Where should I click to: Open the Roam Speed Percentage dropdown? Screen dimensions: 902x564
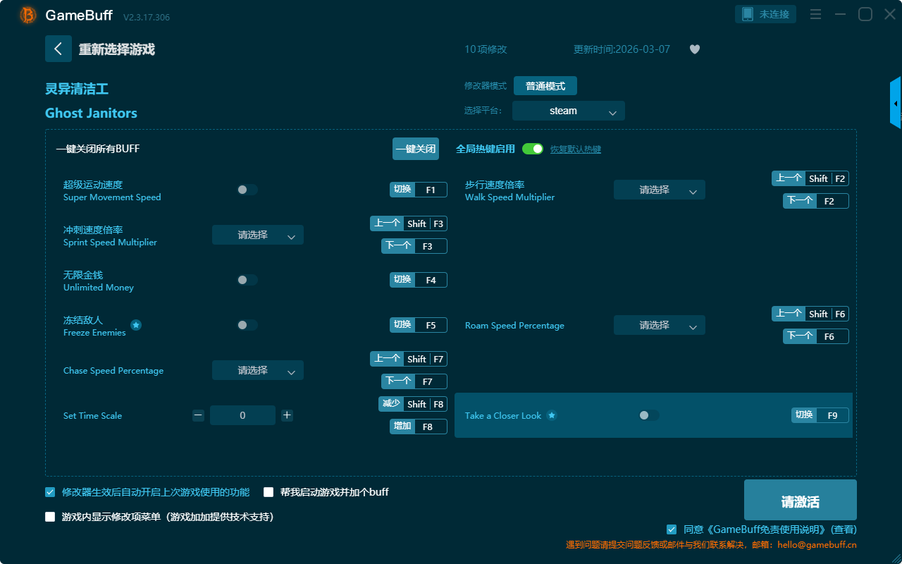[x=659, y=325]
